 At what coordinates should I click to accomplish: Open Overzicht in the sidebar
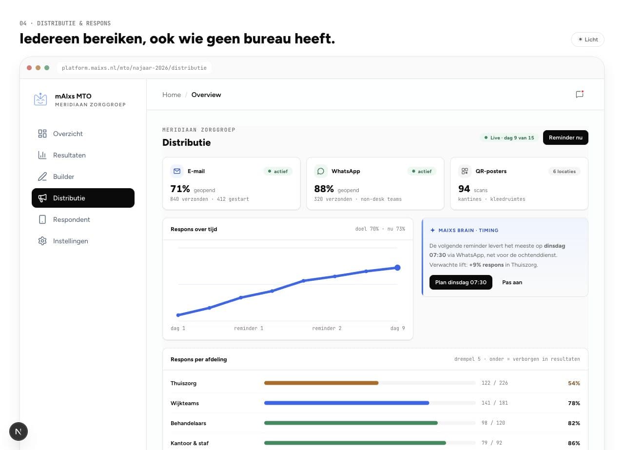coord(83,134)
